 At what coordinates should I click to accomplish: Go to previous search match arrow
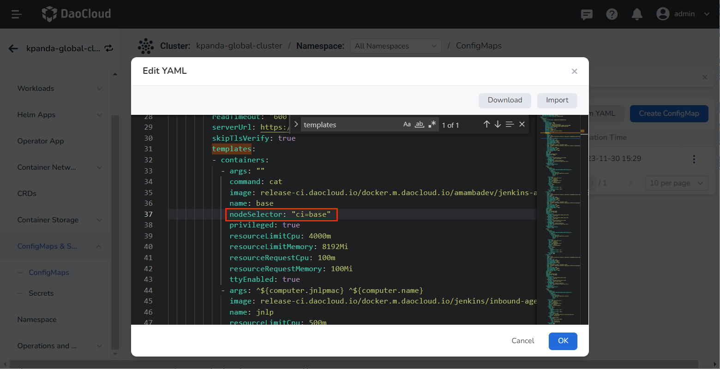[486, 124]
